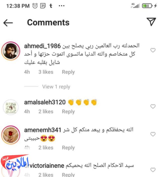Screen dimensions: 158x177
Task: Open direct share paper-plane icon
Action: tap(151, 22)
